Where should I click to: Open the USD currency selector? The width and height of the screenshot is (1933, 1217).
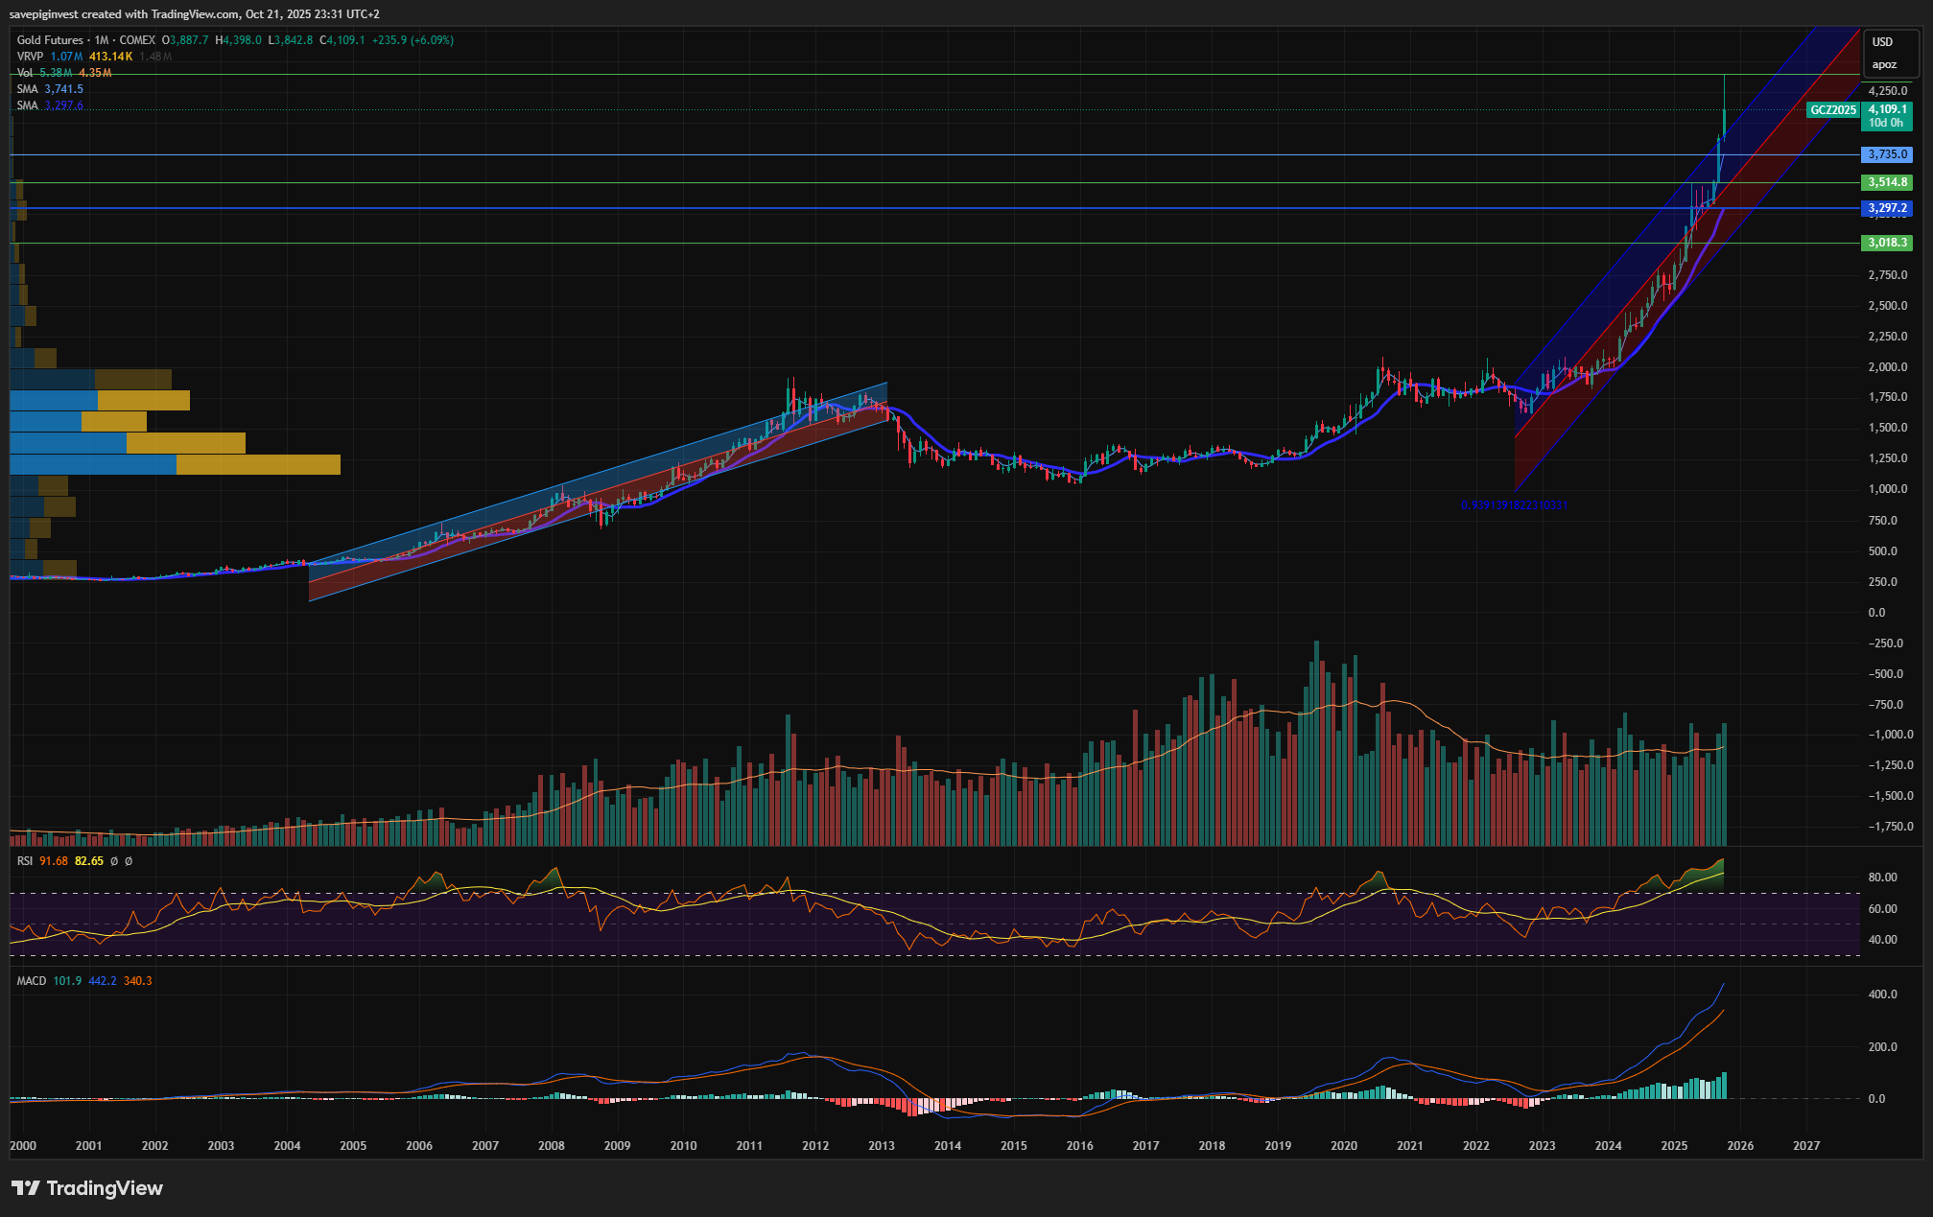1882,42
